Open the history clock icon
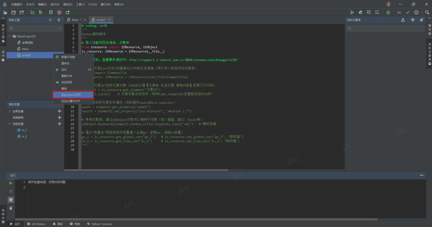The width and height of the screenshot is (432, 227). click(x=416, y=12)
